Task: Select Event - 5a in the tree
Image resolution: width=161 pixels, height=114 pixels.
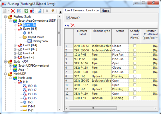Action: click(x=29, y=25)
